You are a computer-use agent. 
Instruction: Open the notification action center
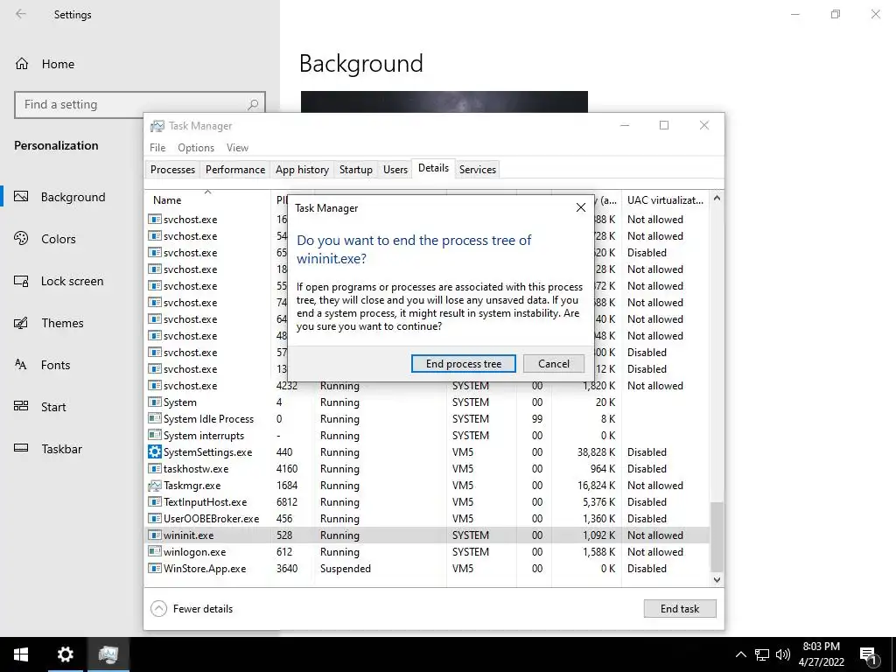pyautogui.click(x=869, y=654)
